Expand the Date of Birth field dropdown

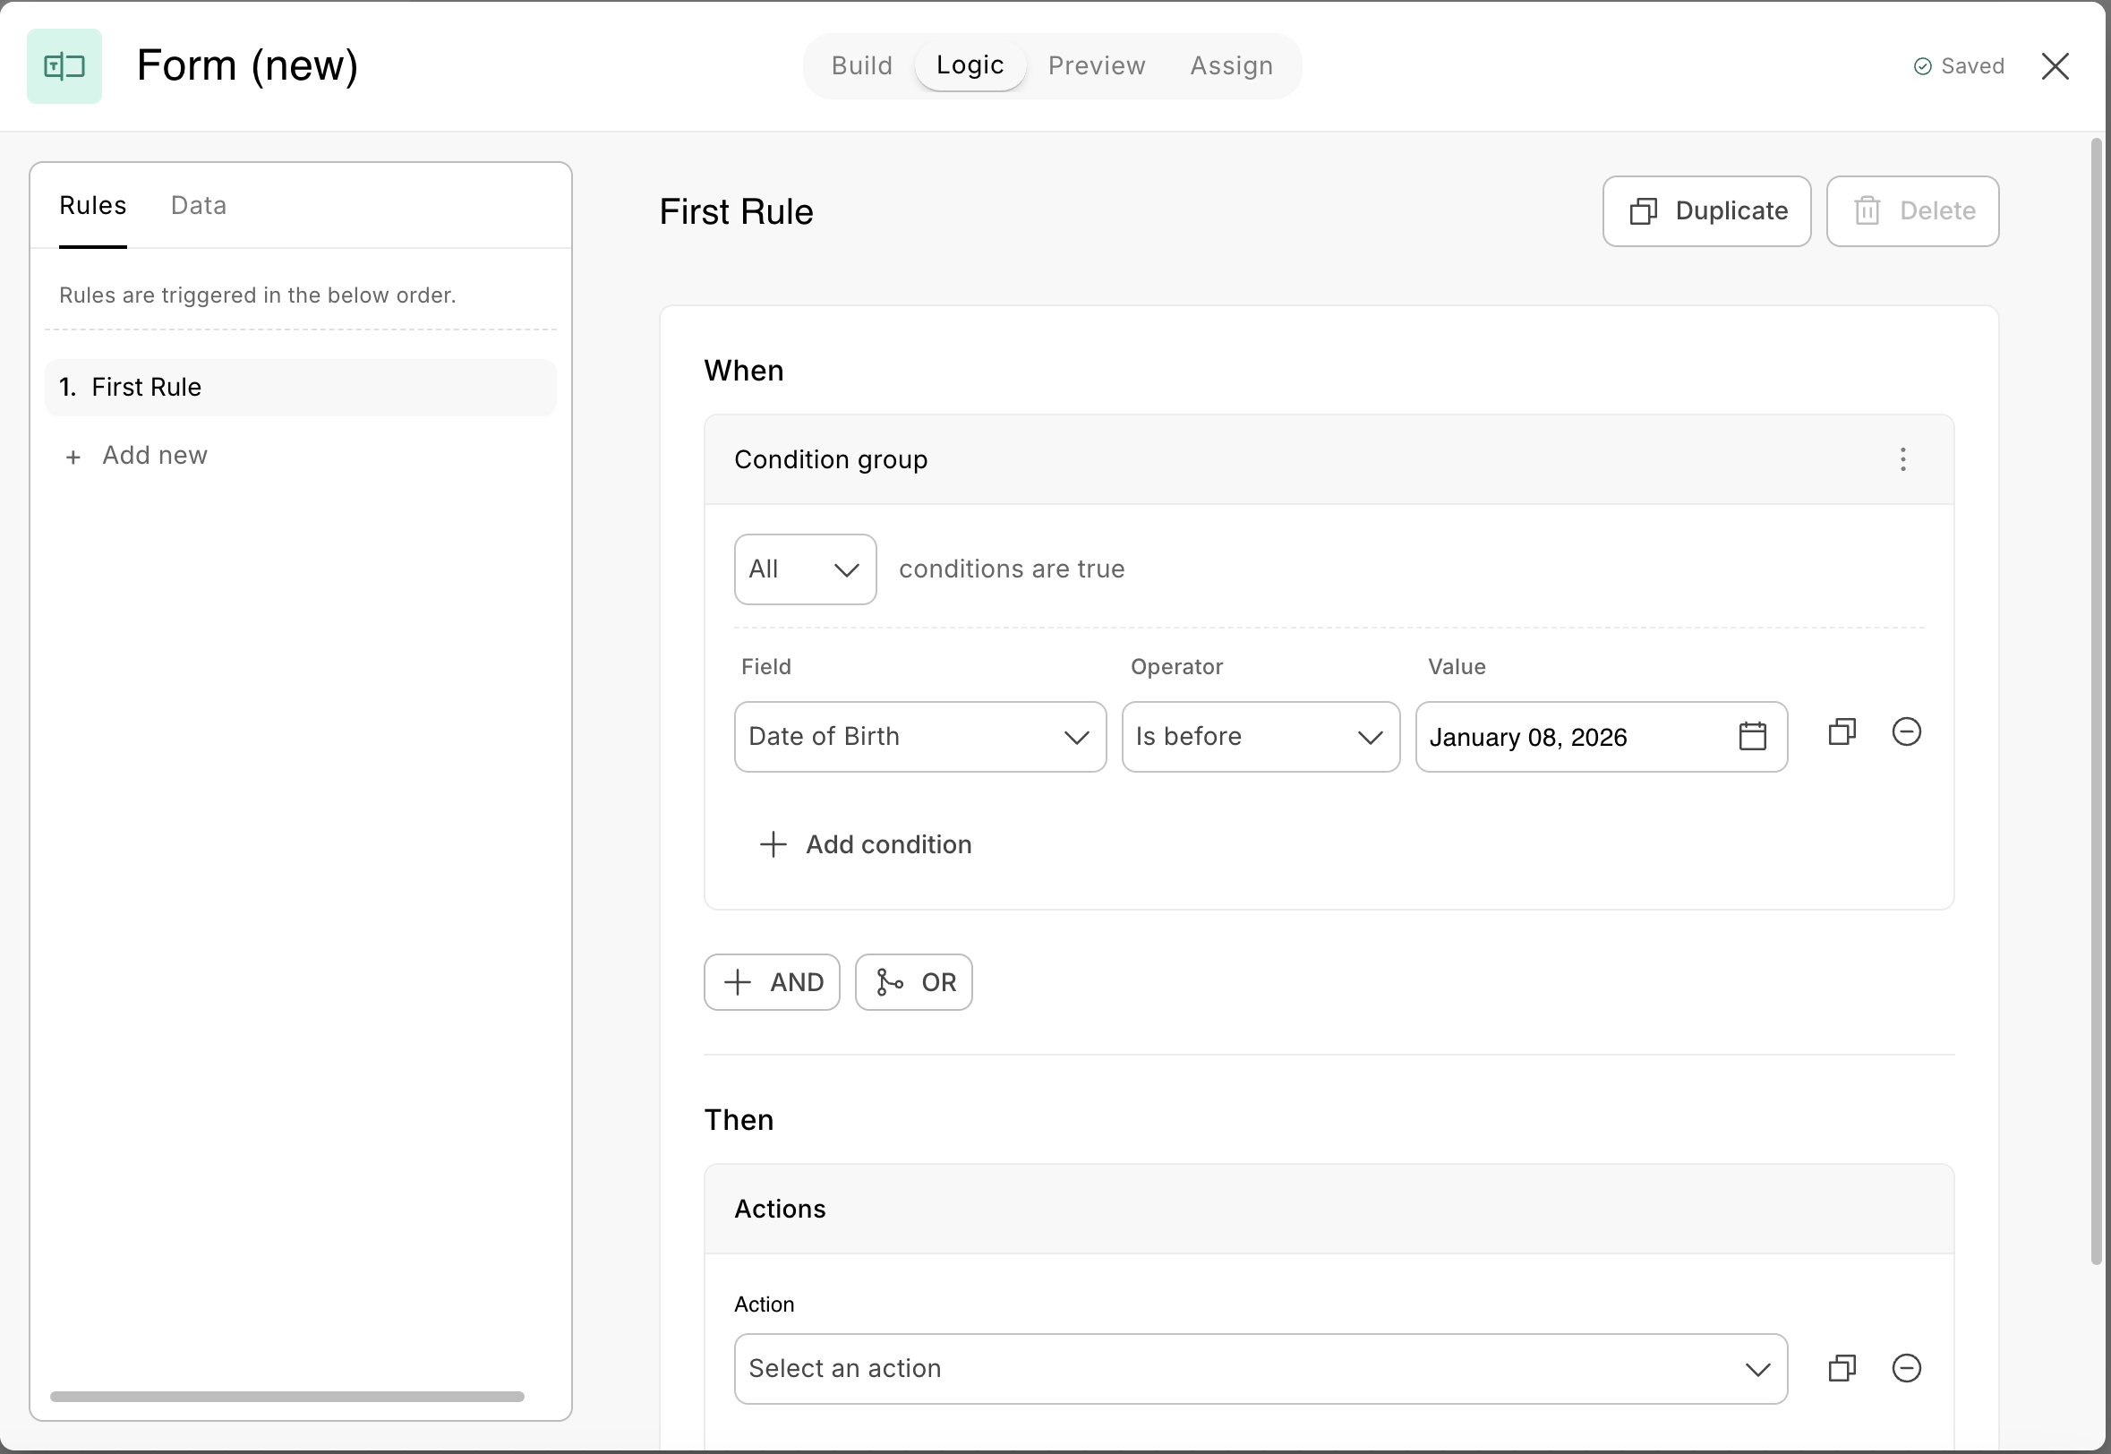click(919, 737)
